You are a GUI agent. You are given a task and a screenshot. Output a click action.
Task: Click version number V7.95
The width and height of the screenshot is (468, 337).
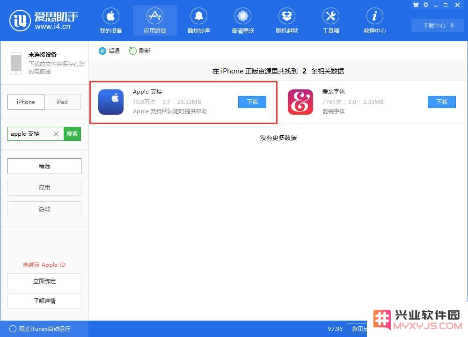pos(335,329)
